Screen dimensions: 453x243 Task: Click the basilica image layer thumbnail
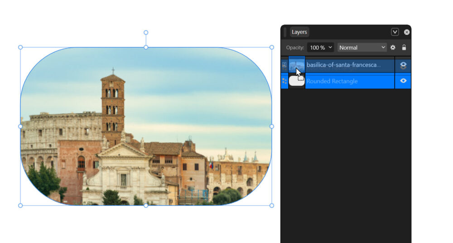coord(297,65)
